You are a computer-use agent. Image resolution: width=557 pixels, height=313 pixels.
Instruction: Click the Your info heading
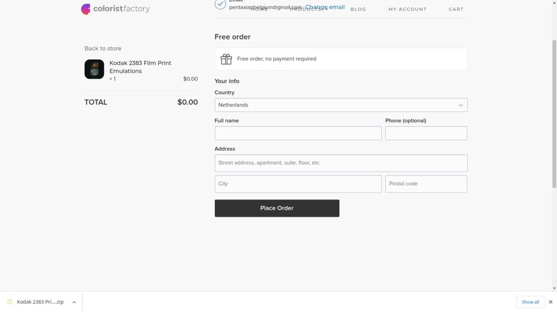coord(227,82)
